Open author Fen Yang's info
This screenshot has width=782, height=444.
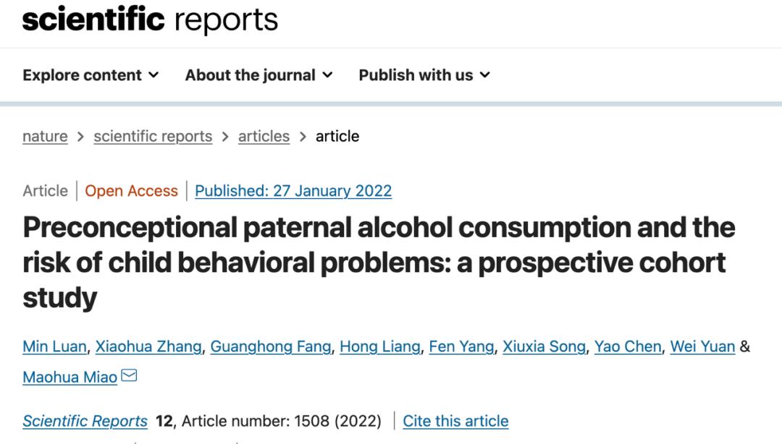tap(461, 346)
